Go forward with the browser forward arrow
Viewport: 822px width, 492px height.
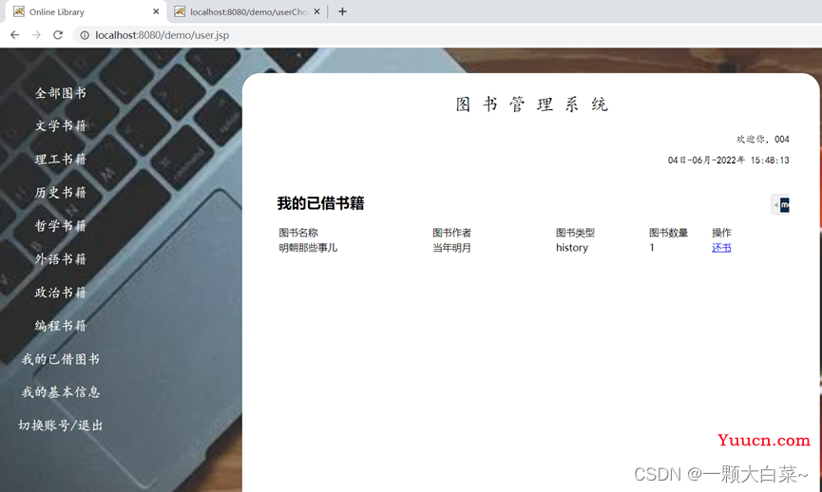[x=36, y=34]
